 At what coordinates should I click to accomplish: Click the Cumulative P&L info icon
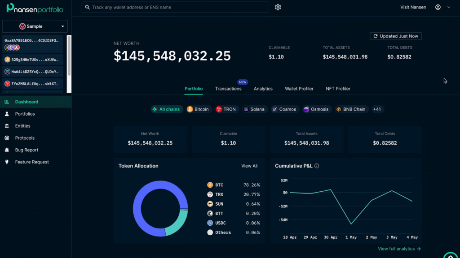click(x=317, y=166)
